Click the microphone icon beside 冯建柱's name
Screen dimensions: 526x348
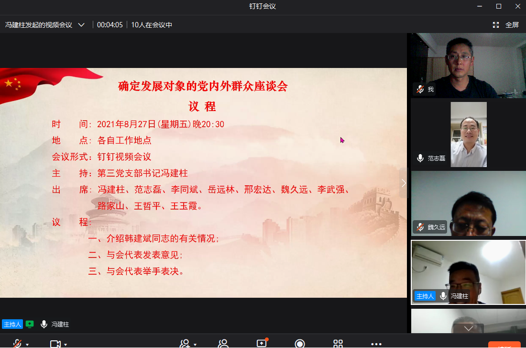pyautogui.click(x=44, y=324)
